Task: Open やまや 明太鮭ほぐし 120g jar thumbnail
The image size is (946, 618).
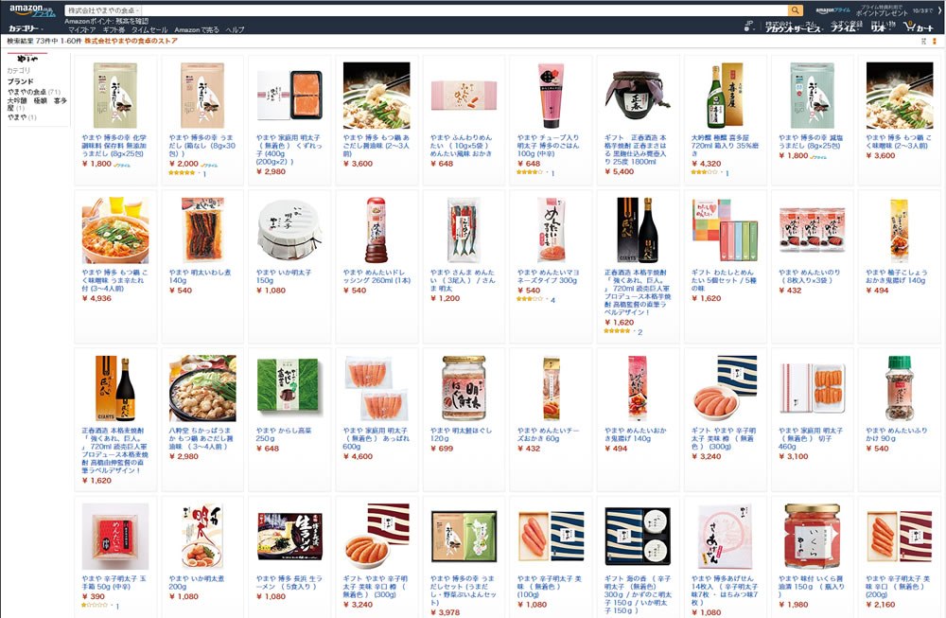Action: click(464, 388)
